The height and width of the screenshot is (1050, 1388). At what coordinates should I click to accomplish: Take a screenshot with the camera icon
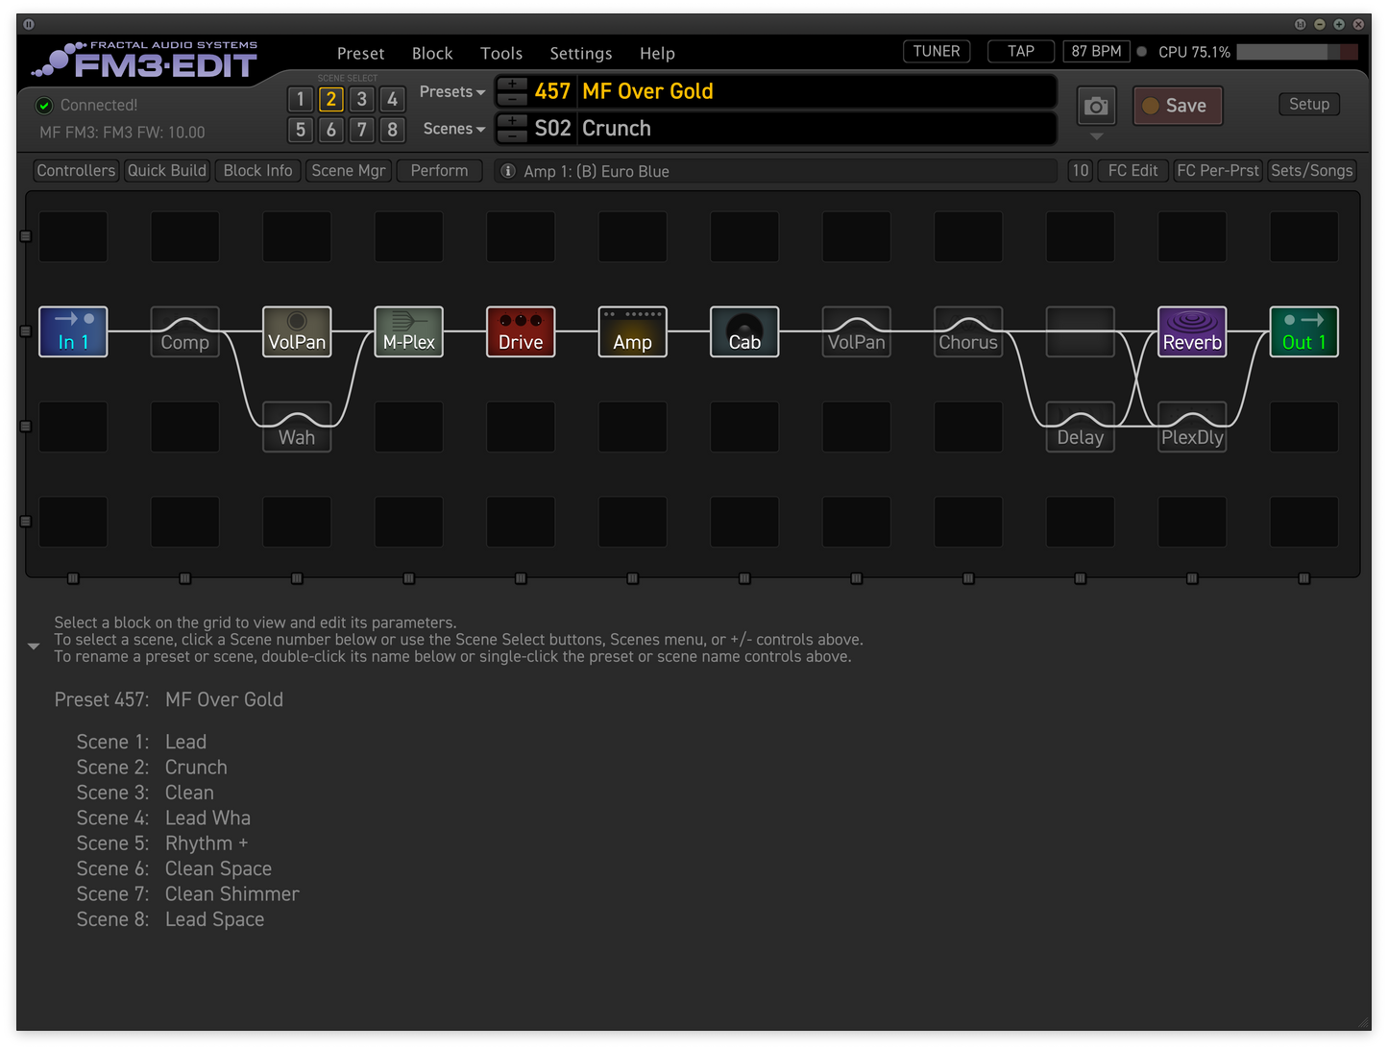click(x=1096, y=106)
